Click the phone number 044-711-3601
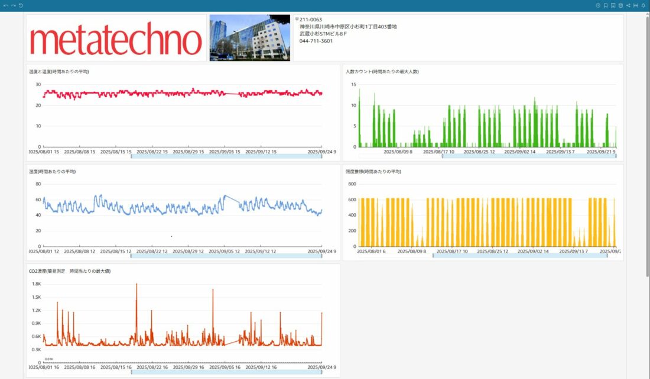Viewport: 650px width, 379px height. point(316,41)
